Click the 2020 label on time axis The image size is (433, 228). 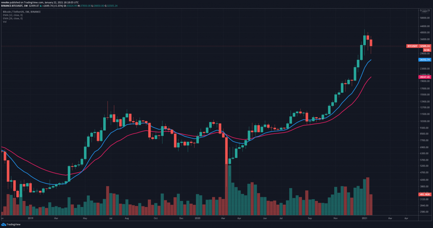point(198,219)
